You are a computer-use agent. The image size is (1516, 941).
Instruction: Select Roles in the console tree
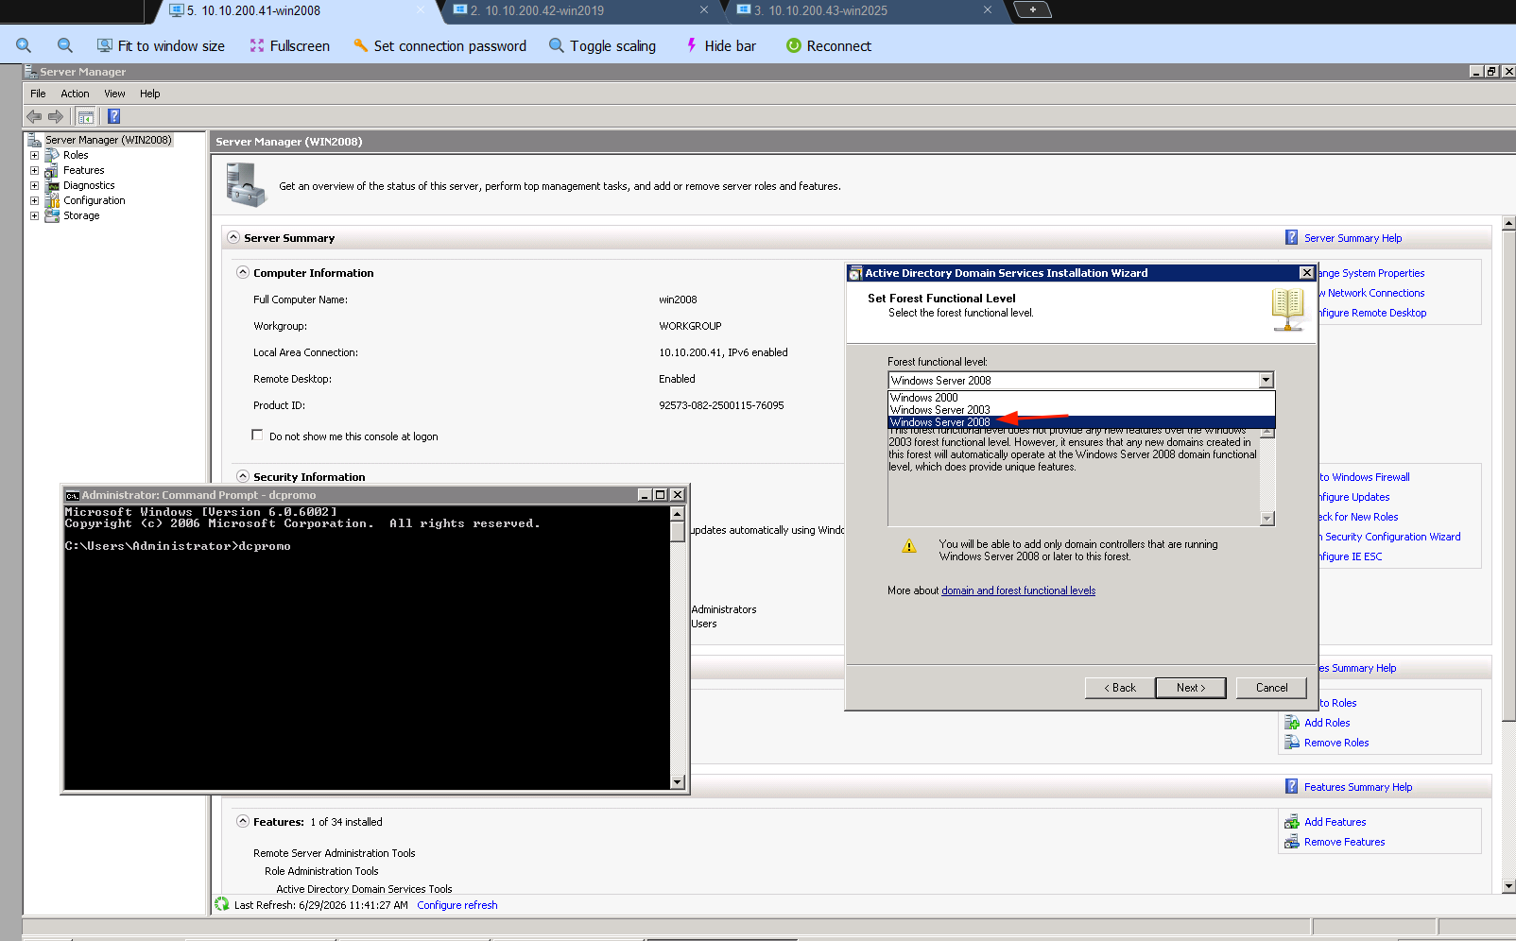click(76, 155)
